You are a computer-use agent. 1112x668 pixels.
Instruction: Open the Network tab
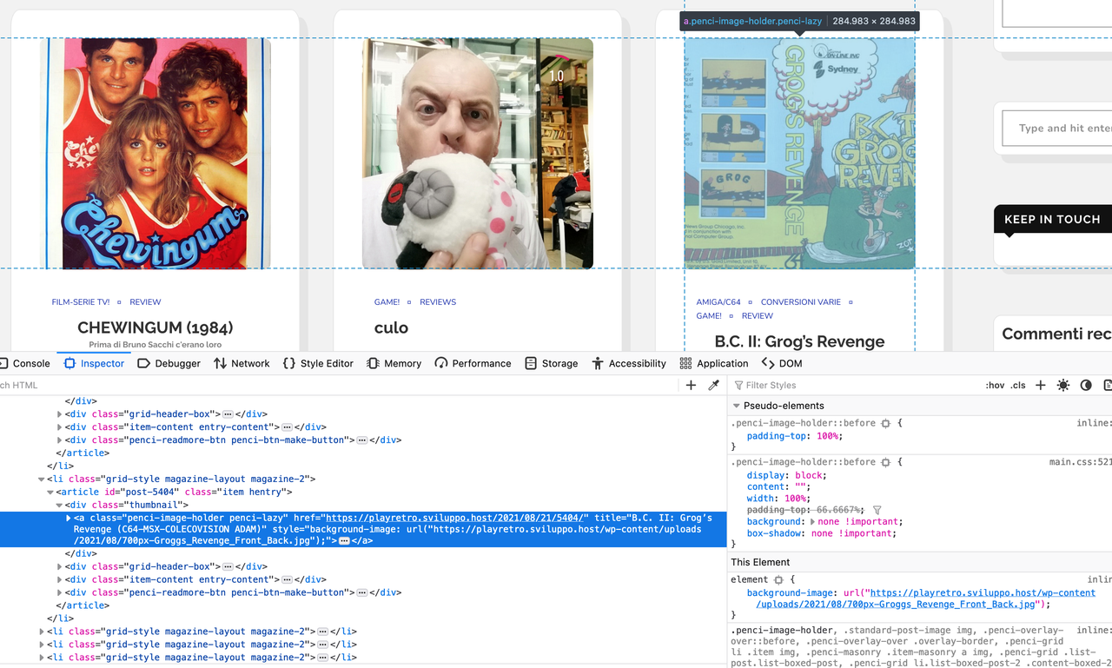point(242,363)
